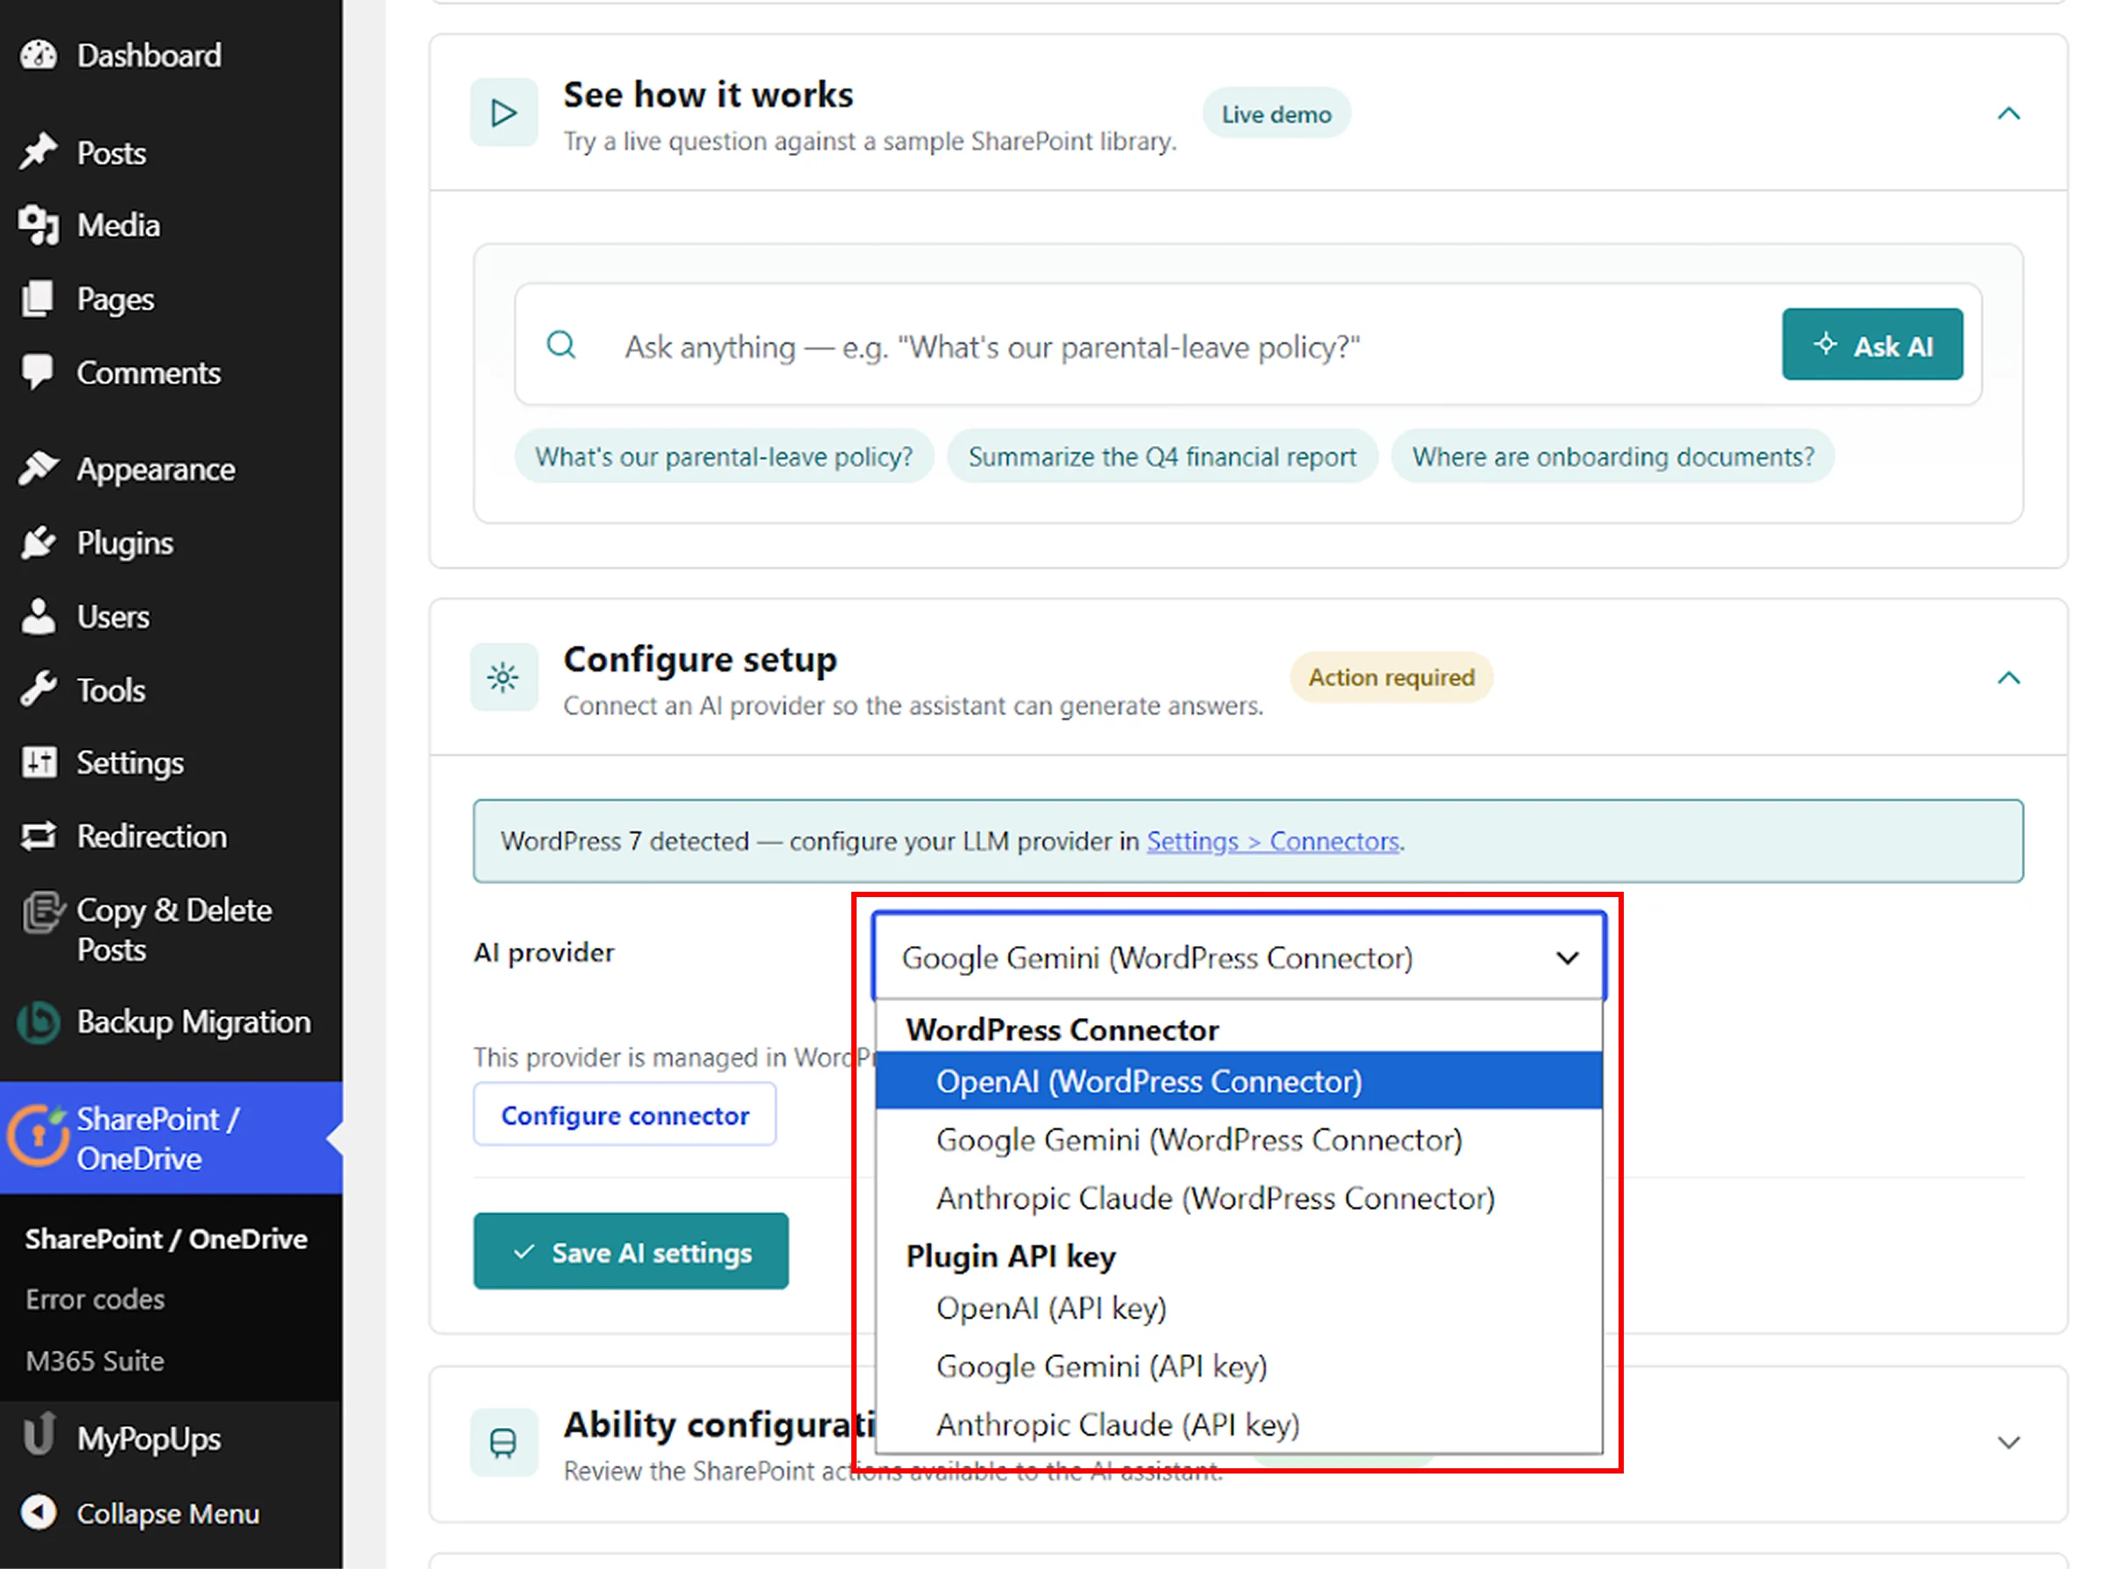Click the Media library icon
Screen dimensions: 2102x1569
(x=39, y=225)
